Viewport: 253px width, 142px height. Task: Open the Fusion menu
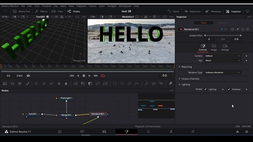click(93, 6)
